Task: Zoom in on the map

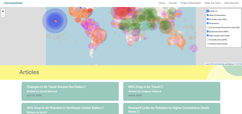Action: (x=3, y=11)
